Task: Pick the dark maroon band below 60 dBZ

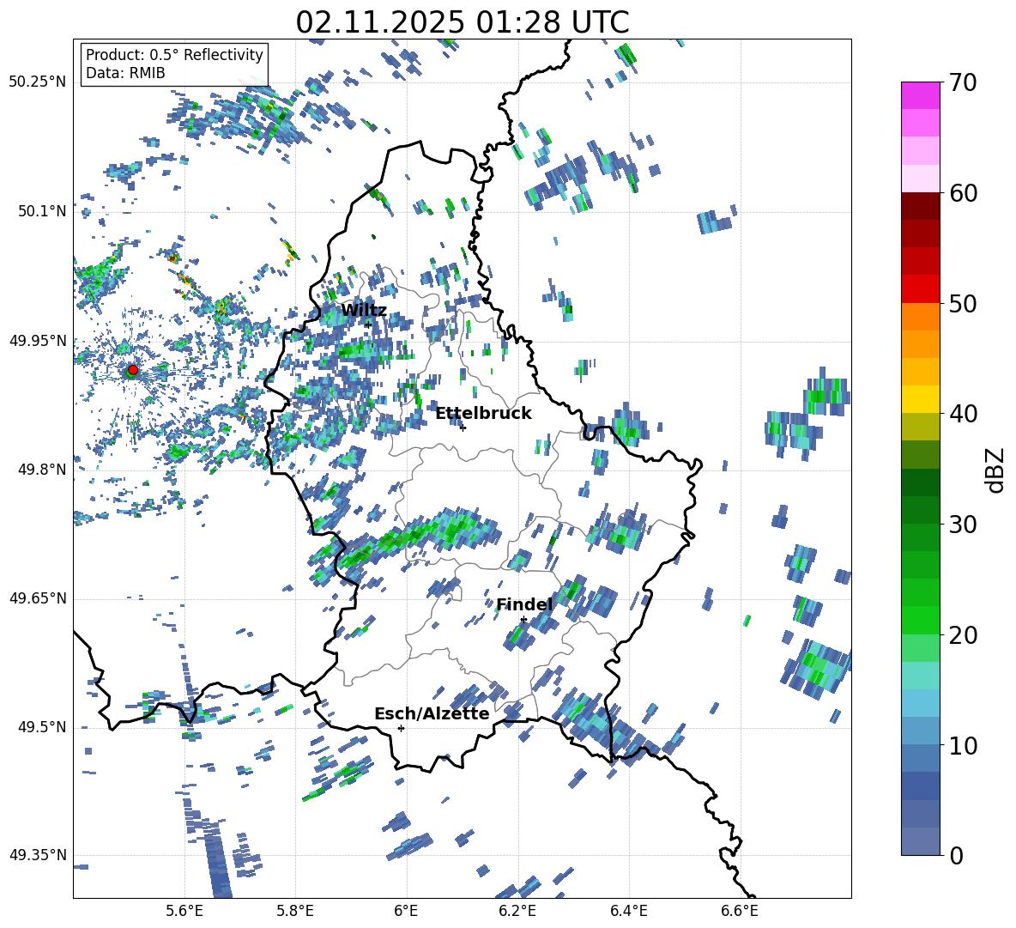Action: pos(921,206)
